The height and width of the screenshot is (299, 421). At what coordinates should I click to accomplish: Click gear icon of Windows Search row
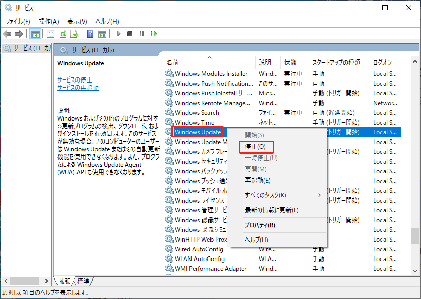pos(169,112)
